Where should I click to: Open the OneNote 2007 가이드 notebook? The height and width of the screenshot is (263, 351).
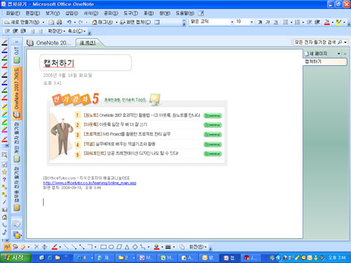17,93
